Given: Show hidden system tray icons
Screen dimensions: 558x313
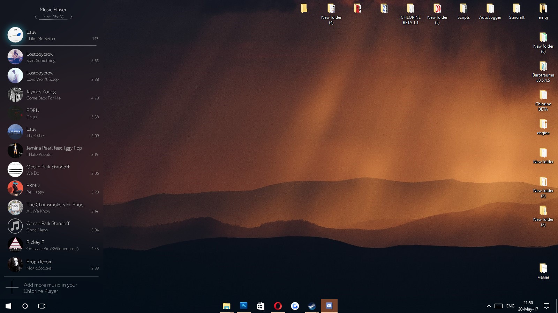Looking at the screenshot, I should point(489,306).
